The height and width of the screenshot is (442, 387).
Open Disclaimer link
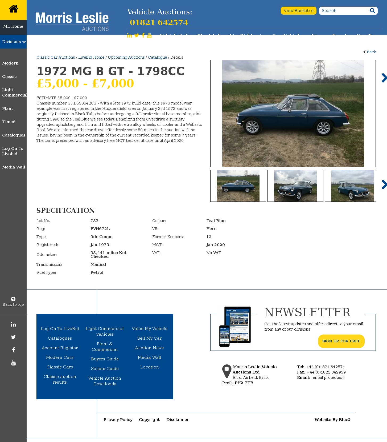click(178, 420)
